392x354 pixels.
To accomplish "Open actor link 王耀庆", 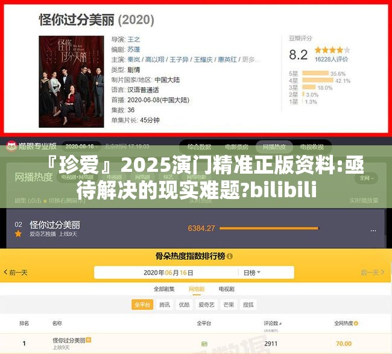I will [203, 60].
